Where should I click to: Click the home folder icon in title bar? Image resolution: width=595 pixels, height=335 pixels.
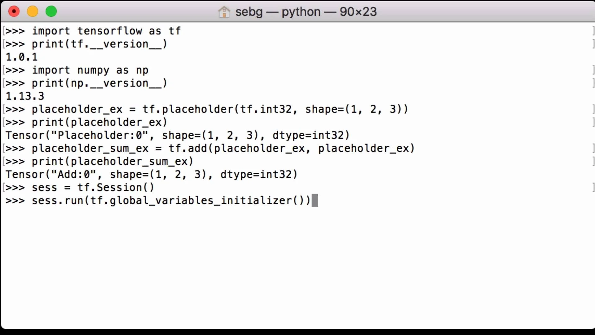[x=224, y=12]
